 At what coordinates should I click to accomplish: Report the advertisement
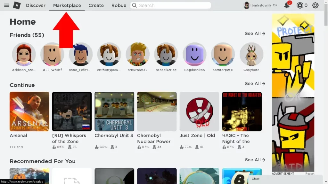click(310, 173)
